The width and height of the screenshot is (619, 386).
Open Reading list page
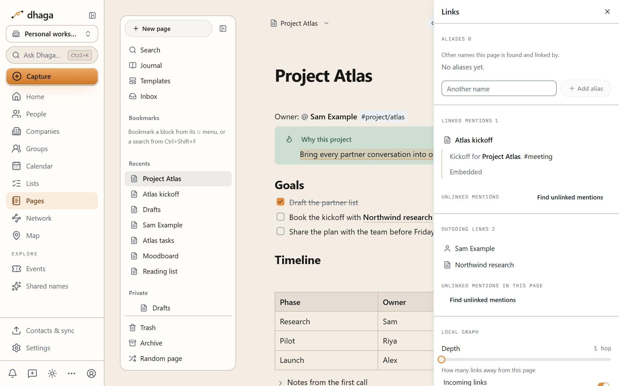[178, 271]
